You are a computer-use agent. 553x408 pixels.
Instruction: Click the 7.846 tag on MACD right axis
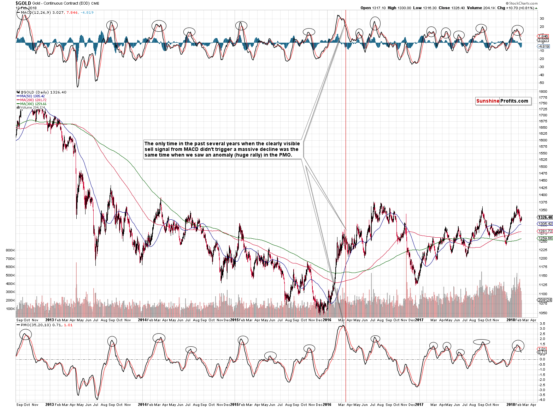[543, 36]
